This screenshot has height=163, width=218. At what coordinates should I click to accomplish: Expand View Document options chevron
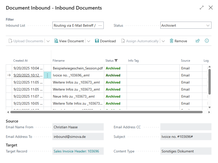click(89, 41)
